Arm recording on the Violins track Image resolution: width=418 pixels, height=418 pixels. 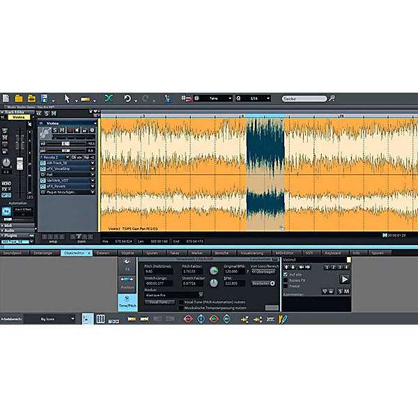[x=70, y=130]
